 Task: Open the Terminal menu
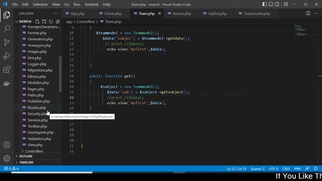[92, 5]
